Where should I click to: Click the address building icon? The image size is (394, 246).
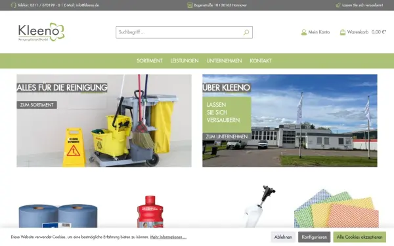click(190, 5)
